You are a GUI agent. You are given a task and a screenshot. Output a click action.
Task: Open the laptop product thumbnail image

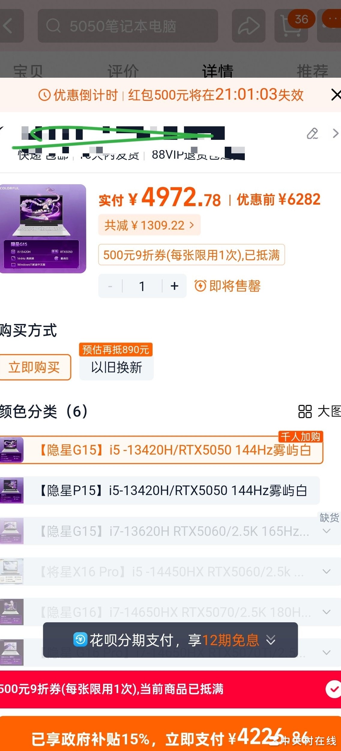[x=43, y=229]
